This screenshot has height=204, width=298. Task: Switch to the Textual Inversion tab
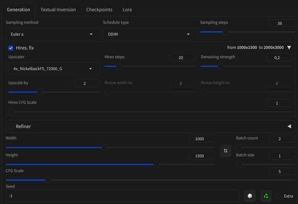tap(58, 10)
